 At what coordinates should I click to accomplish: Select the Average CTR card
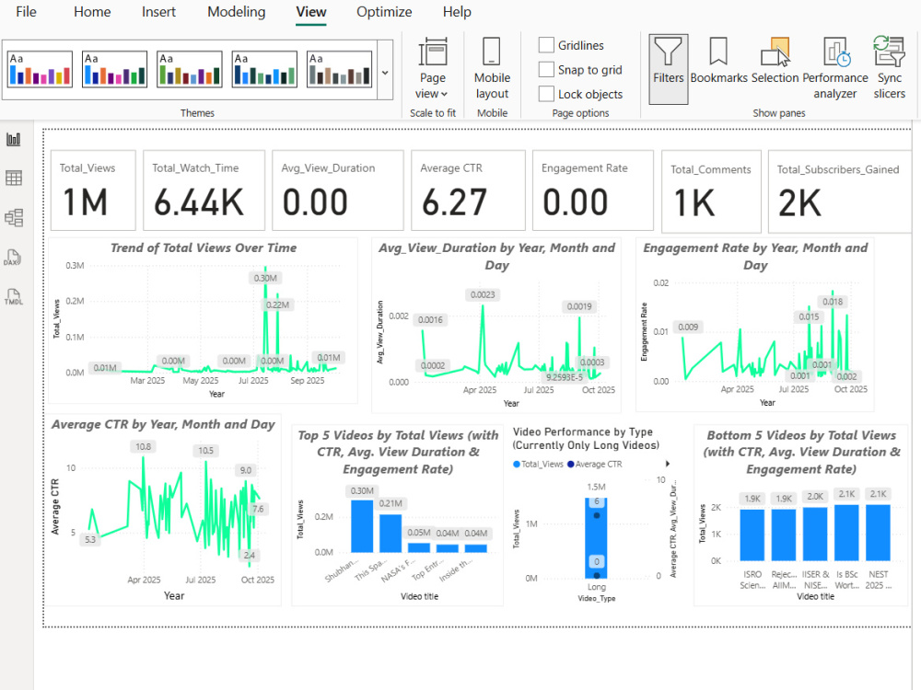tap(468, 190)
